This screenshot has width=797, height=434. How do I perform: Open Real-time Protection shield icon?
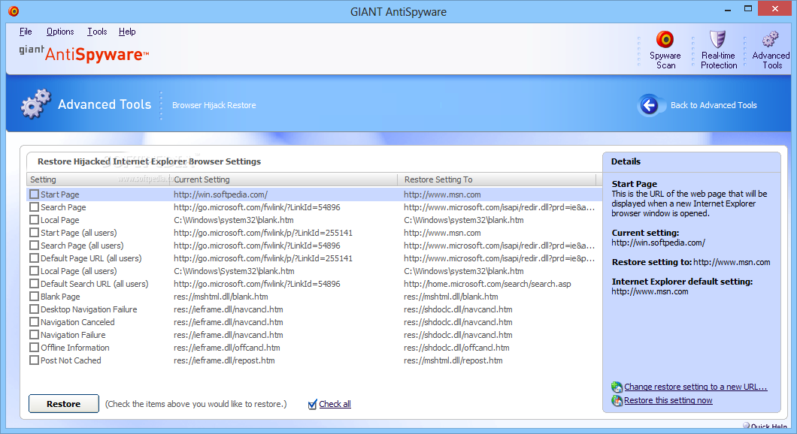tap(718, 39)
